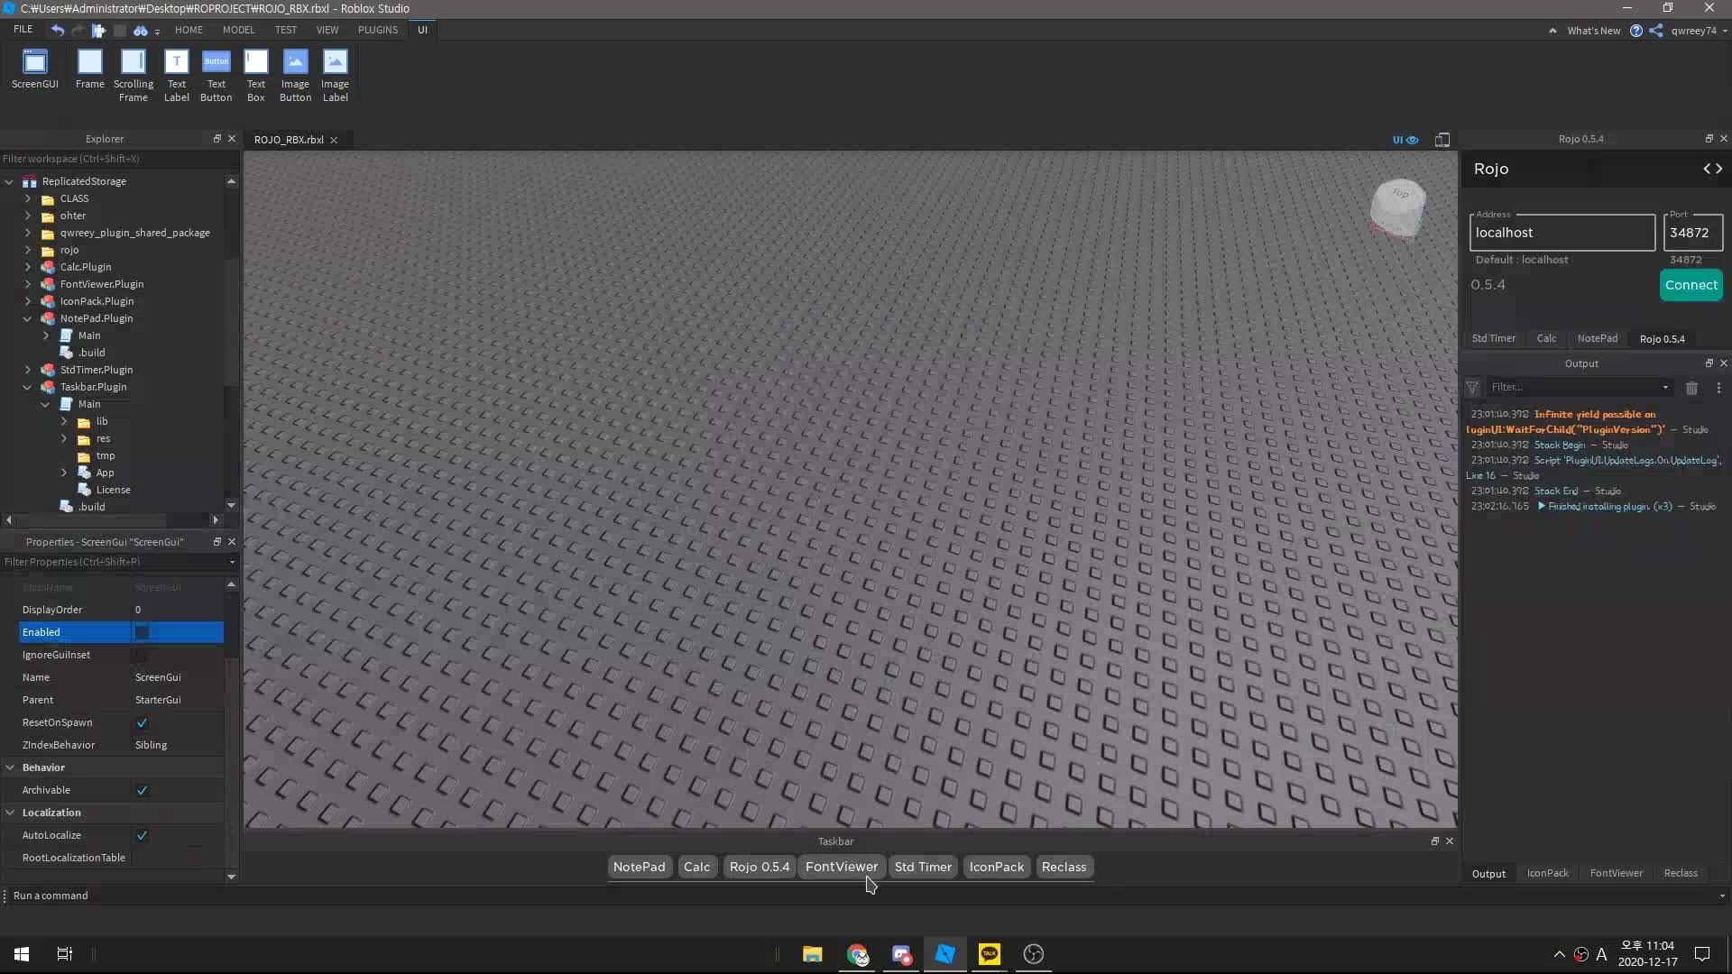Click the Explorer scroll down arrow
Image resolution: width=1732 pixels, height=974 pixels.
pos(231,505)
